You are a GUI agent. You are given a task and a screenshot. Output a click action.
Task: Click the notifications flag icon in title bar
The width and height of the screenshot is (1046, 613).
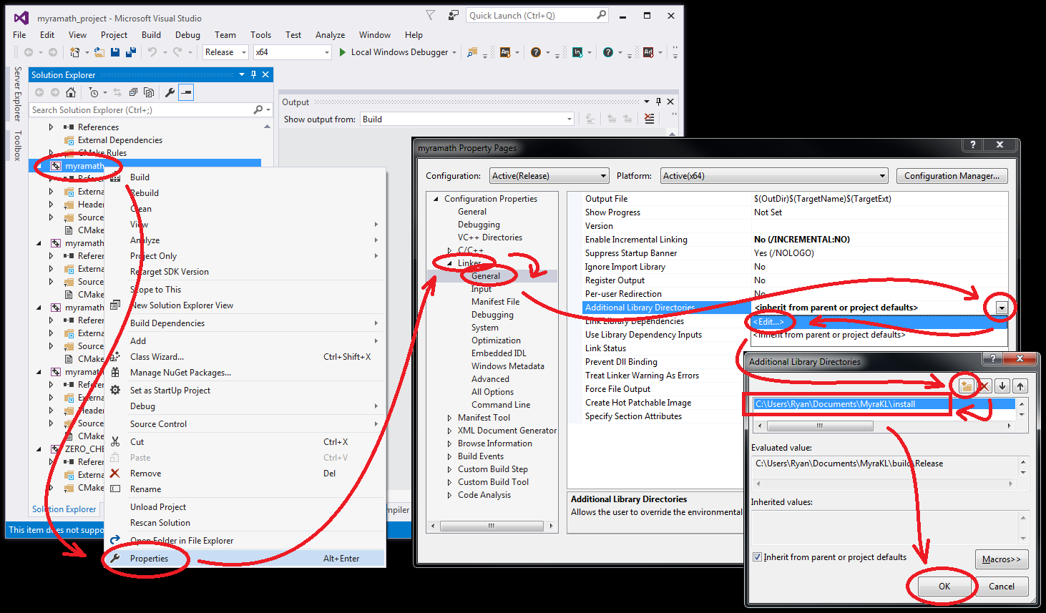pos(430,15)
